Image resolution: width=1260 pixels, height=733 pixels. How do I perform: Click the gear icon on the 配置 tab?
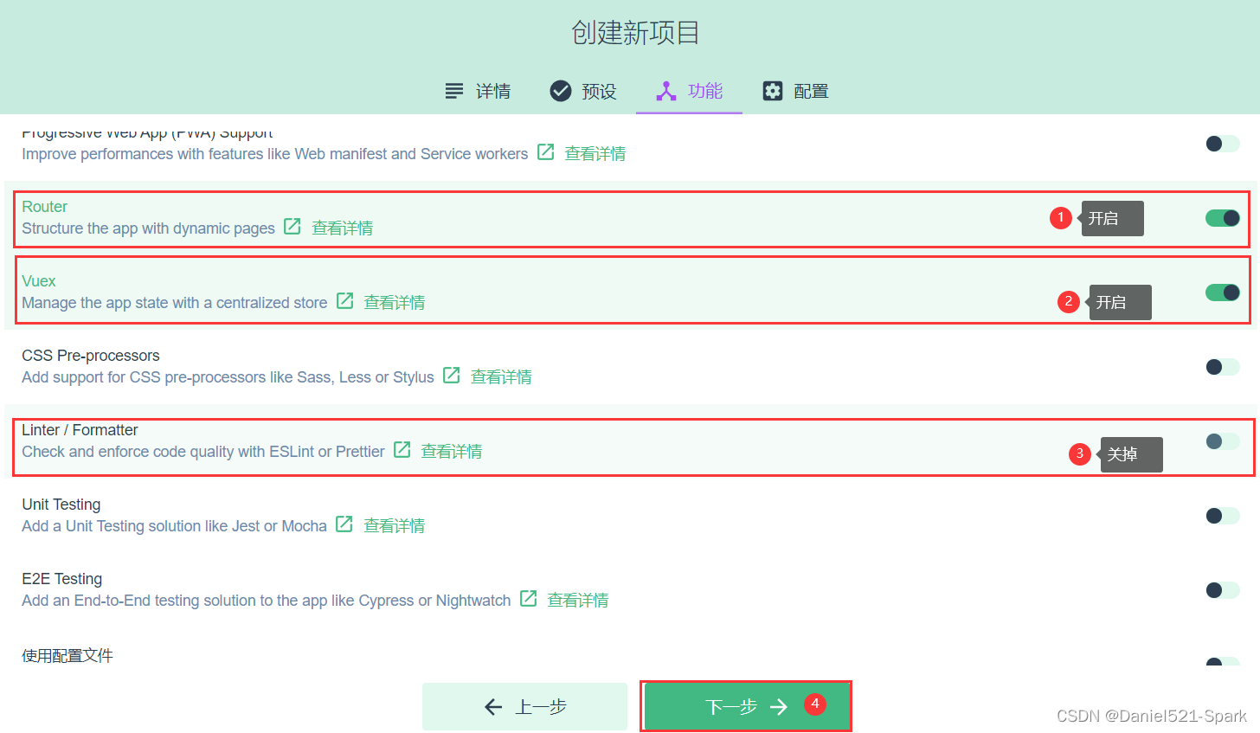pos(773,90)
